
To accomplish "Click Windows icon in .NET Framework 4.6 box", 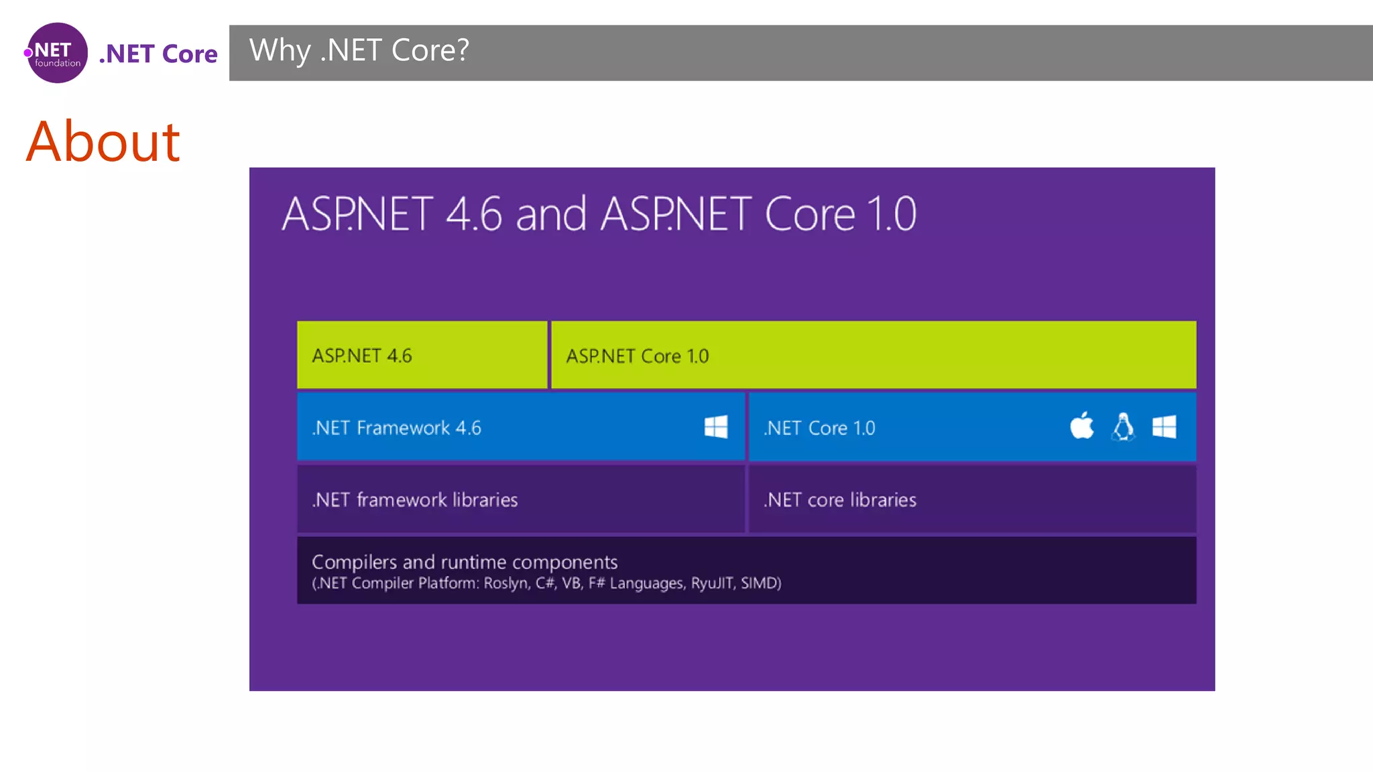I will point(716,427).
